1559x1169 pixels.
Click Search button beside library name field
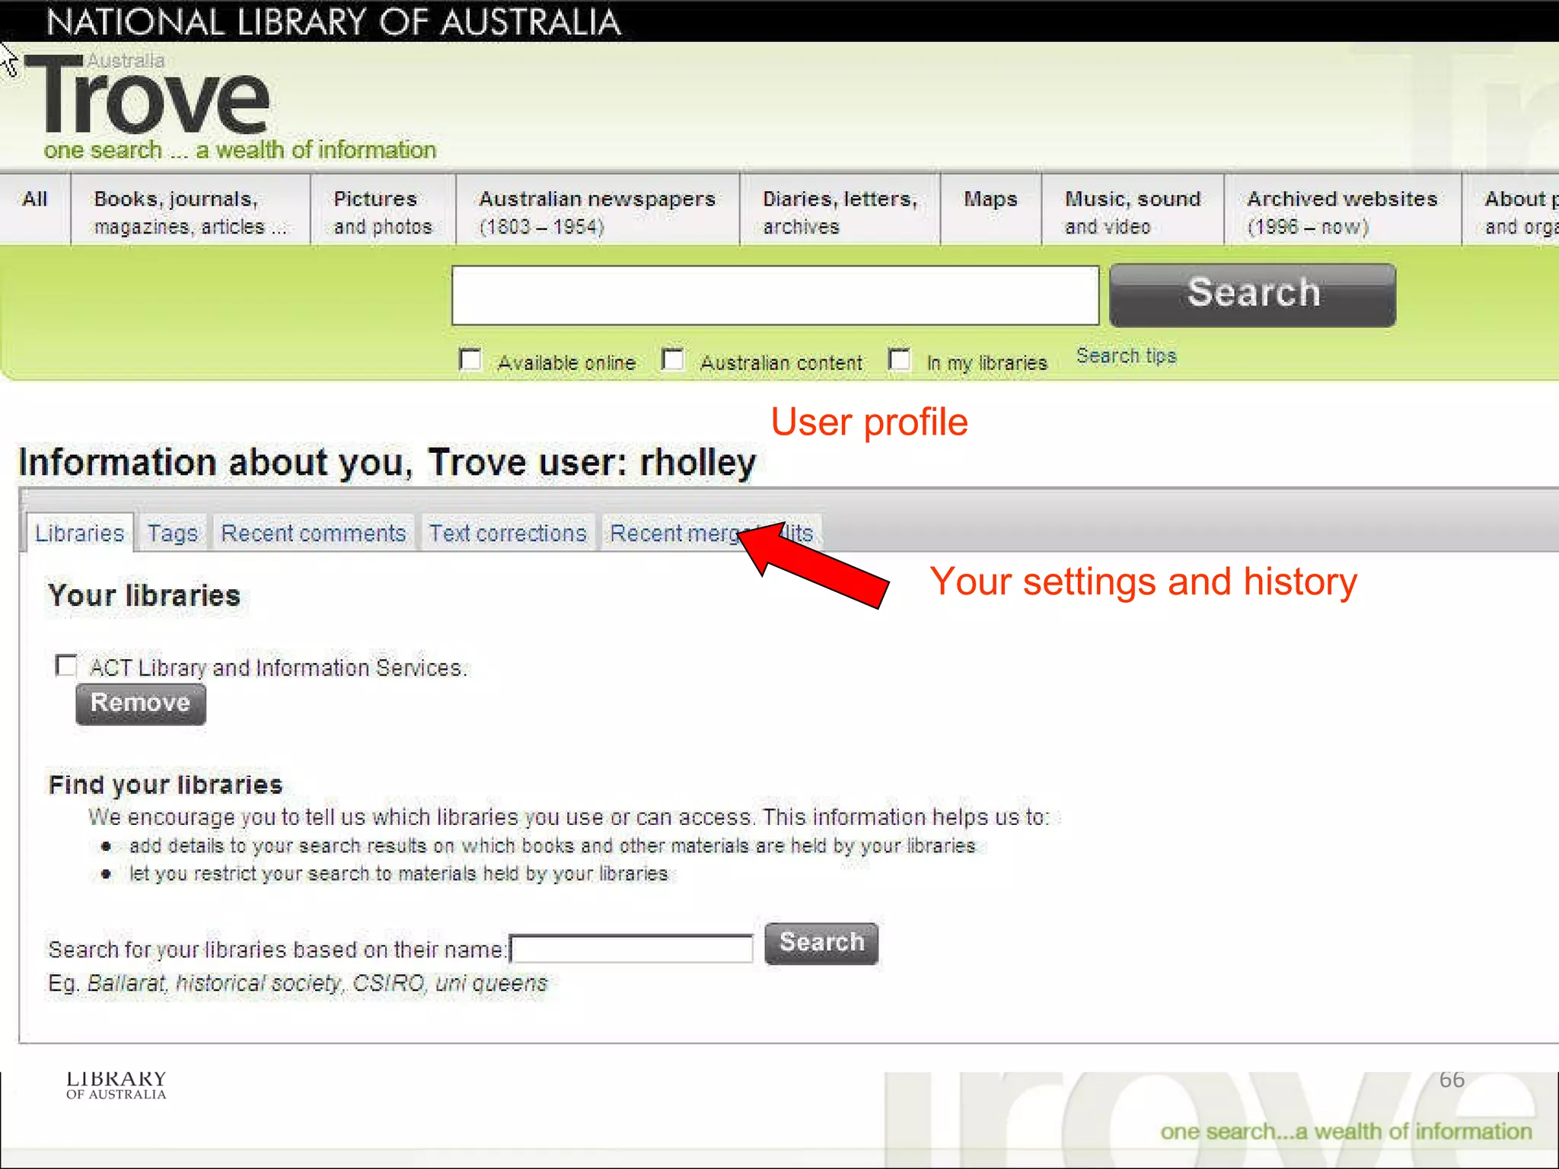(x=821, y=943)
